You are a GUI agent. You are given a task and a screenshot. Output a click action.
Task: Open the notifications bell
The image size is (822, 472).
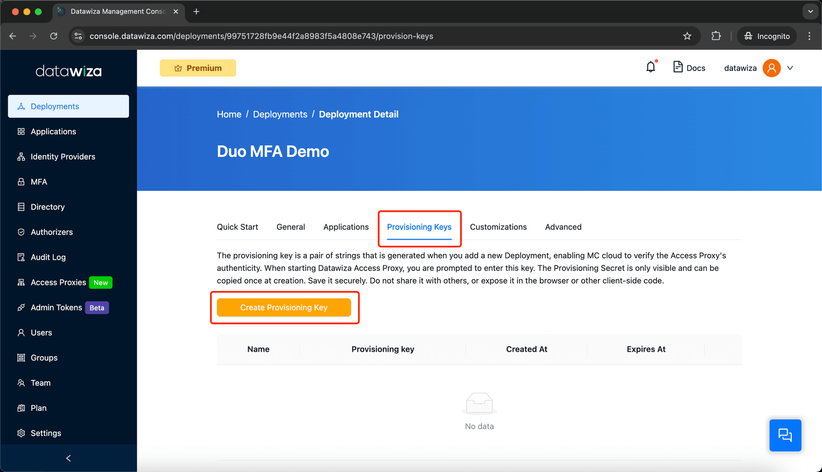pos(651,67)
